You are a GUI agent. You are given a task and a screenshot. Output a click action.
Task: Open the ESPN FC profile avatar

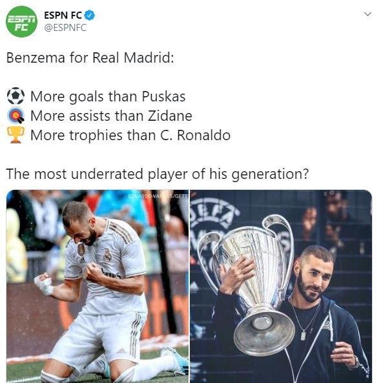(x=21, y=21)
